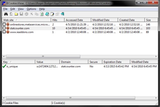
Task: Click accessed date 4/5/2010 11:21:39
Action: (x=77, y=24)
